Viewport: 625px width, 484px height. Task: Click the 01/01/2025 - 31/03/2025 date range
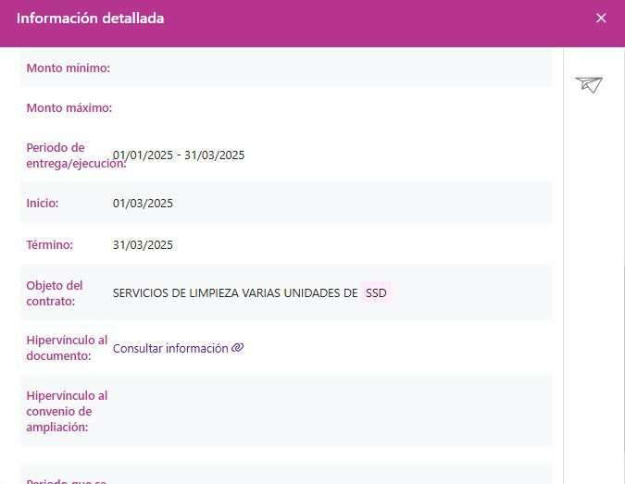pyautogui.click(x=179, y=155)
